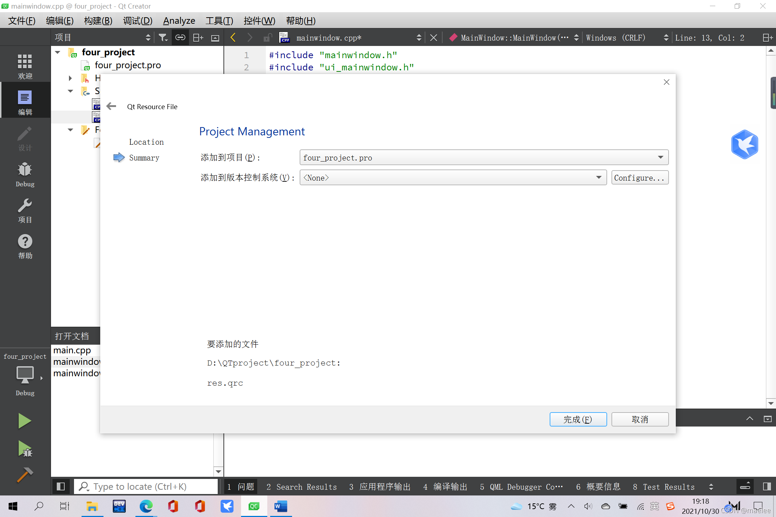This screenshot has width=776, height=517.
Task: Click wizard back arrow
Action: click(x=111, y=106)
